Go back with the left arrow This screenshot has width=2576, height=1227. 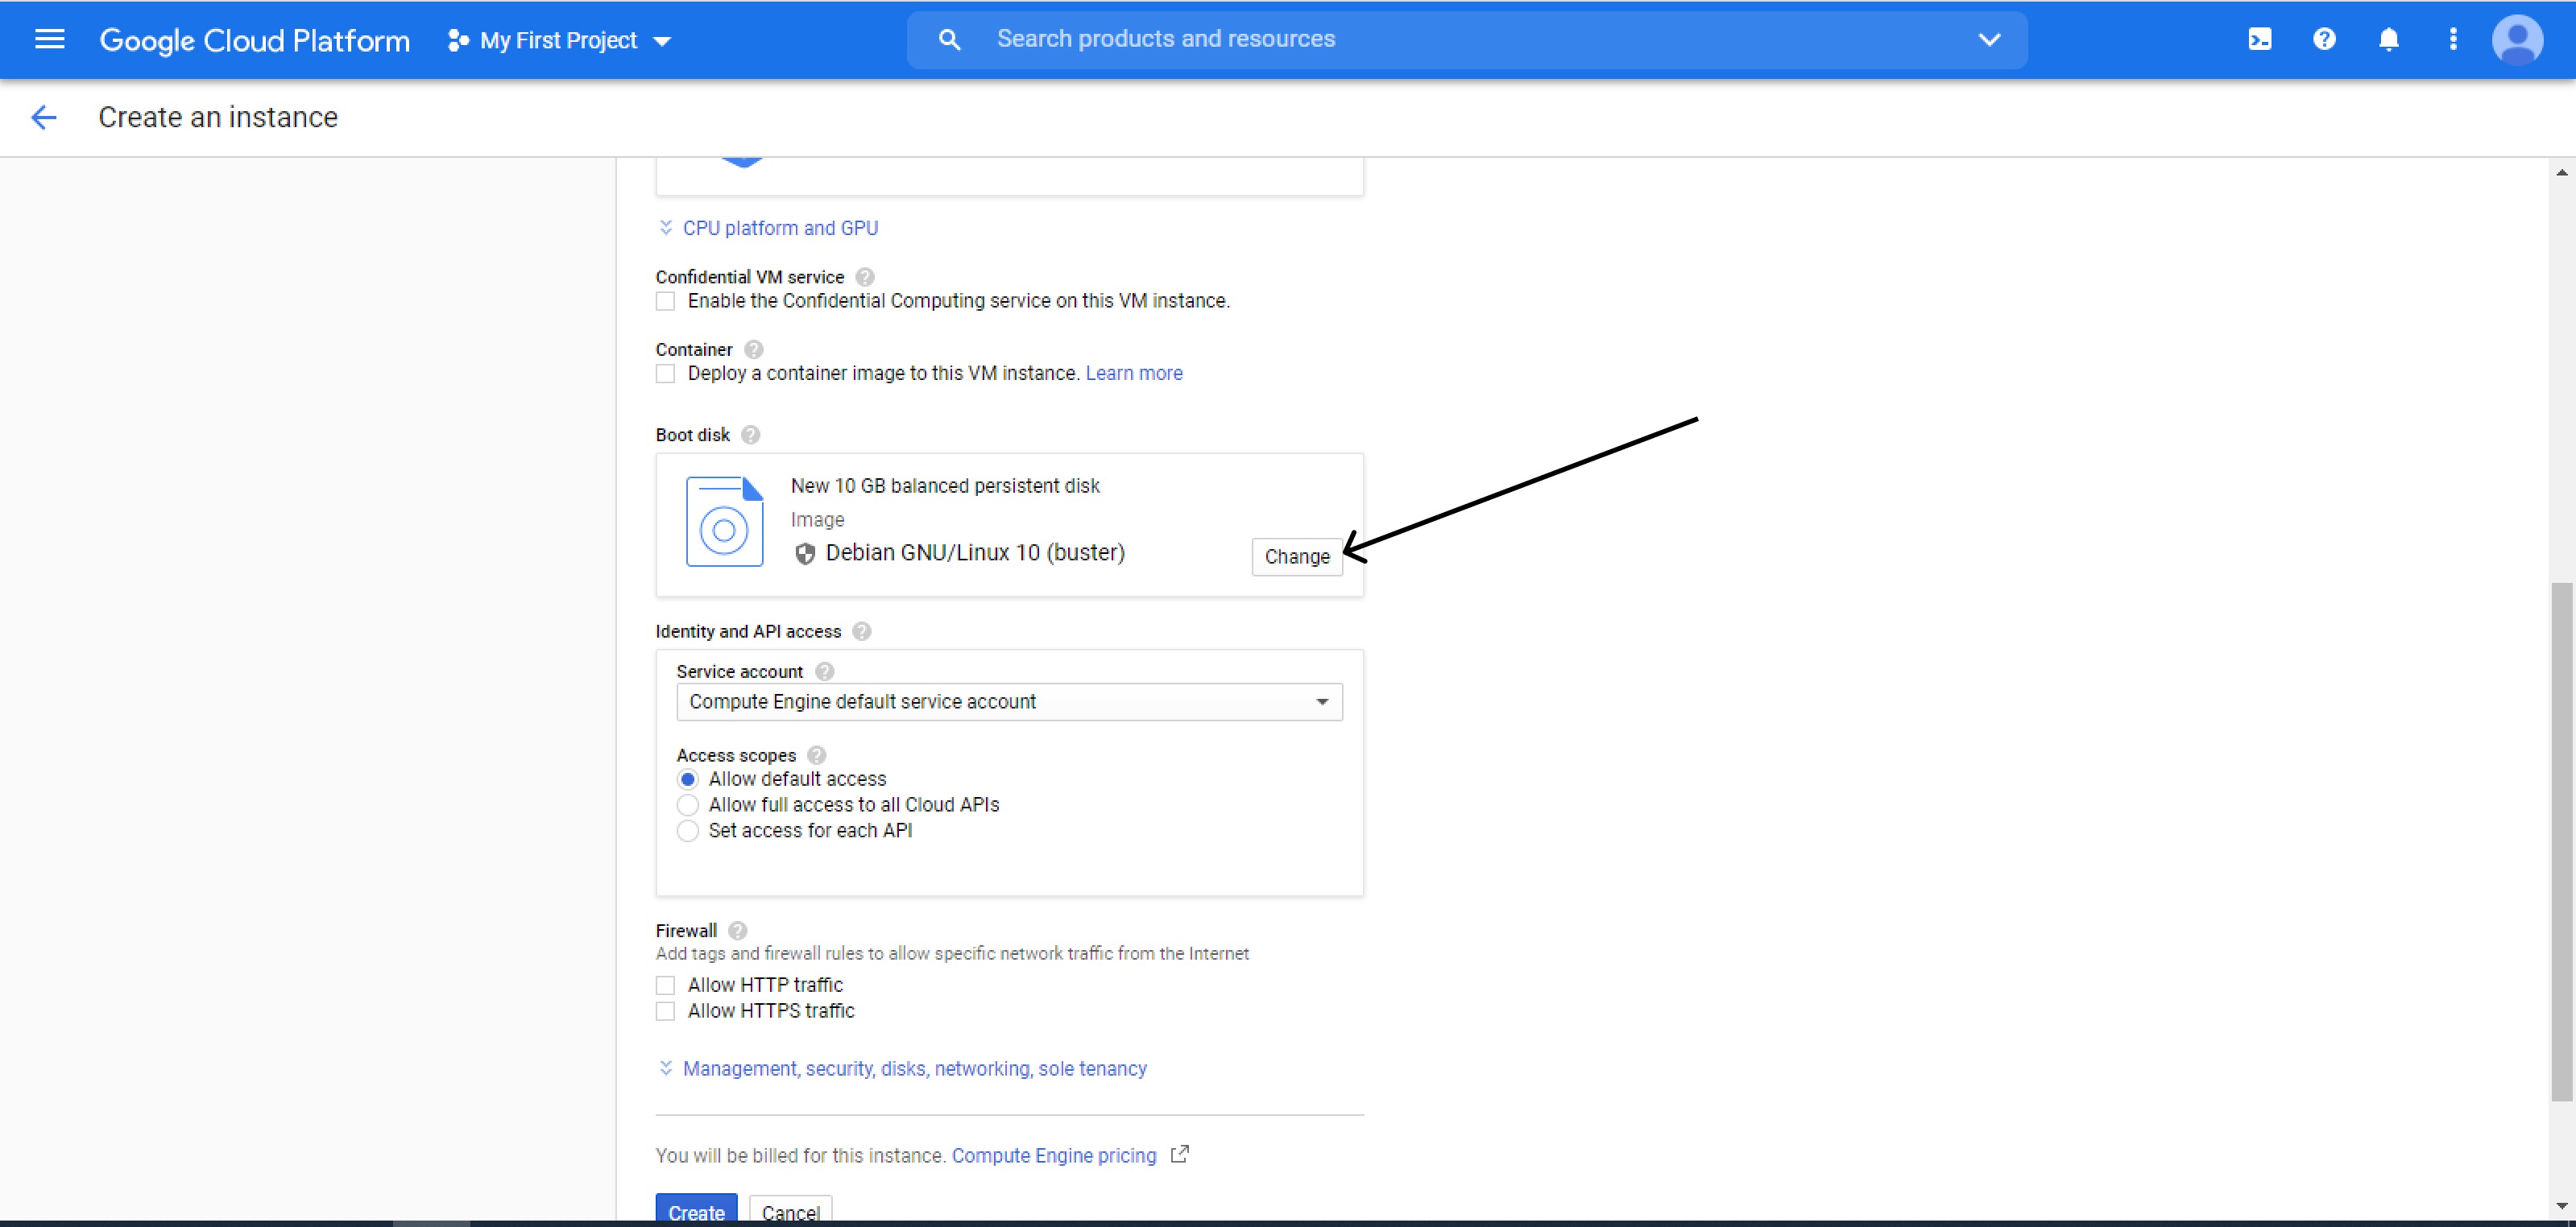point(44,118)
